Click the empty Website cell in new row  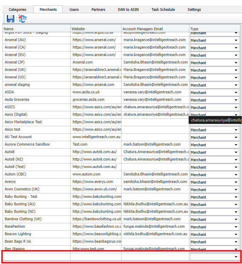click(x=96, y=257)
